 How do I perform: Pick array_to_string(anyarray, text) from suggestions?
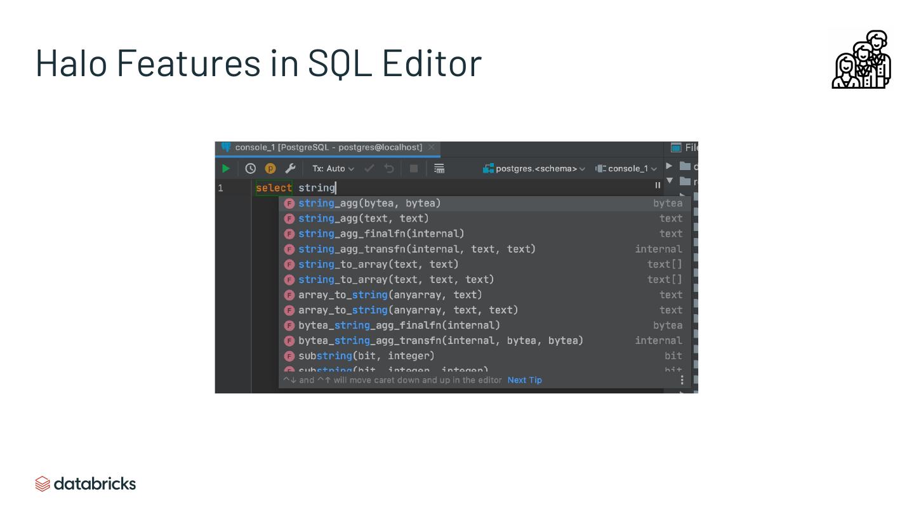click(x=390, y=294)
